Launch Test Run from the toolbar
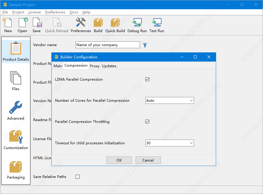This screenshot has width=263, height=194. pyautogui.click(x=157, y=25)
